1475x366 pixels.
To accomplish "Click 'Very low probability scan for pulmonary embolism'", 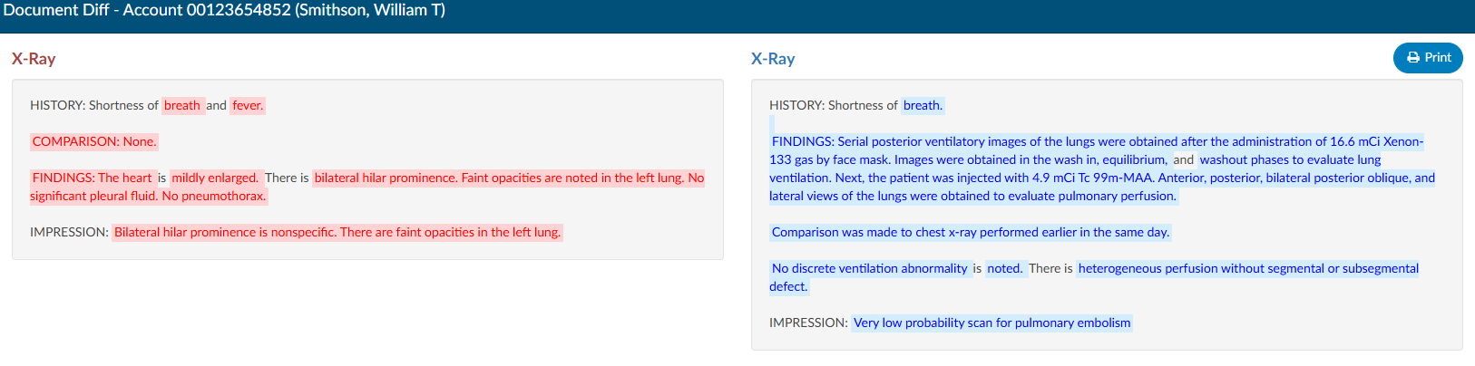I will point(992,323).
